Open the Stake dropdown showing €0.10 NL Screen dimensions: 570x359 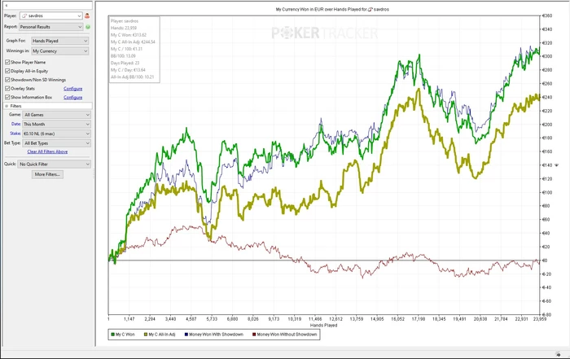pos(56,134)
